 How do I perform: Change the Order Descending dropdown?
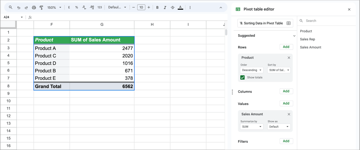[252, 70]
